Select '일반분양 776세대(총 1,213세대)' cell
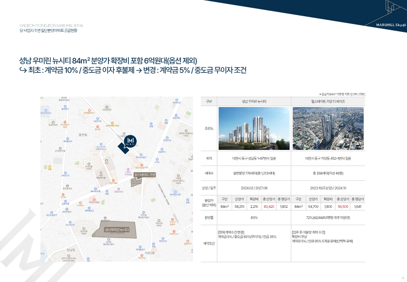Screen dimensions: 407x282 [254, 173]
